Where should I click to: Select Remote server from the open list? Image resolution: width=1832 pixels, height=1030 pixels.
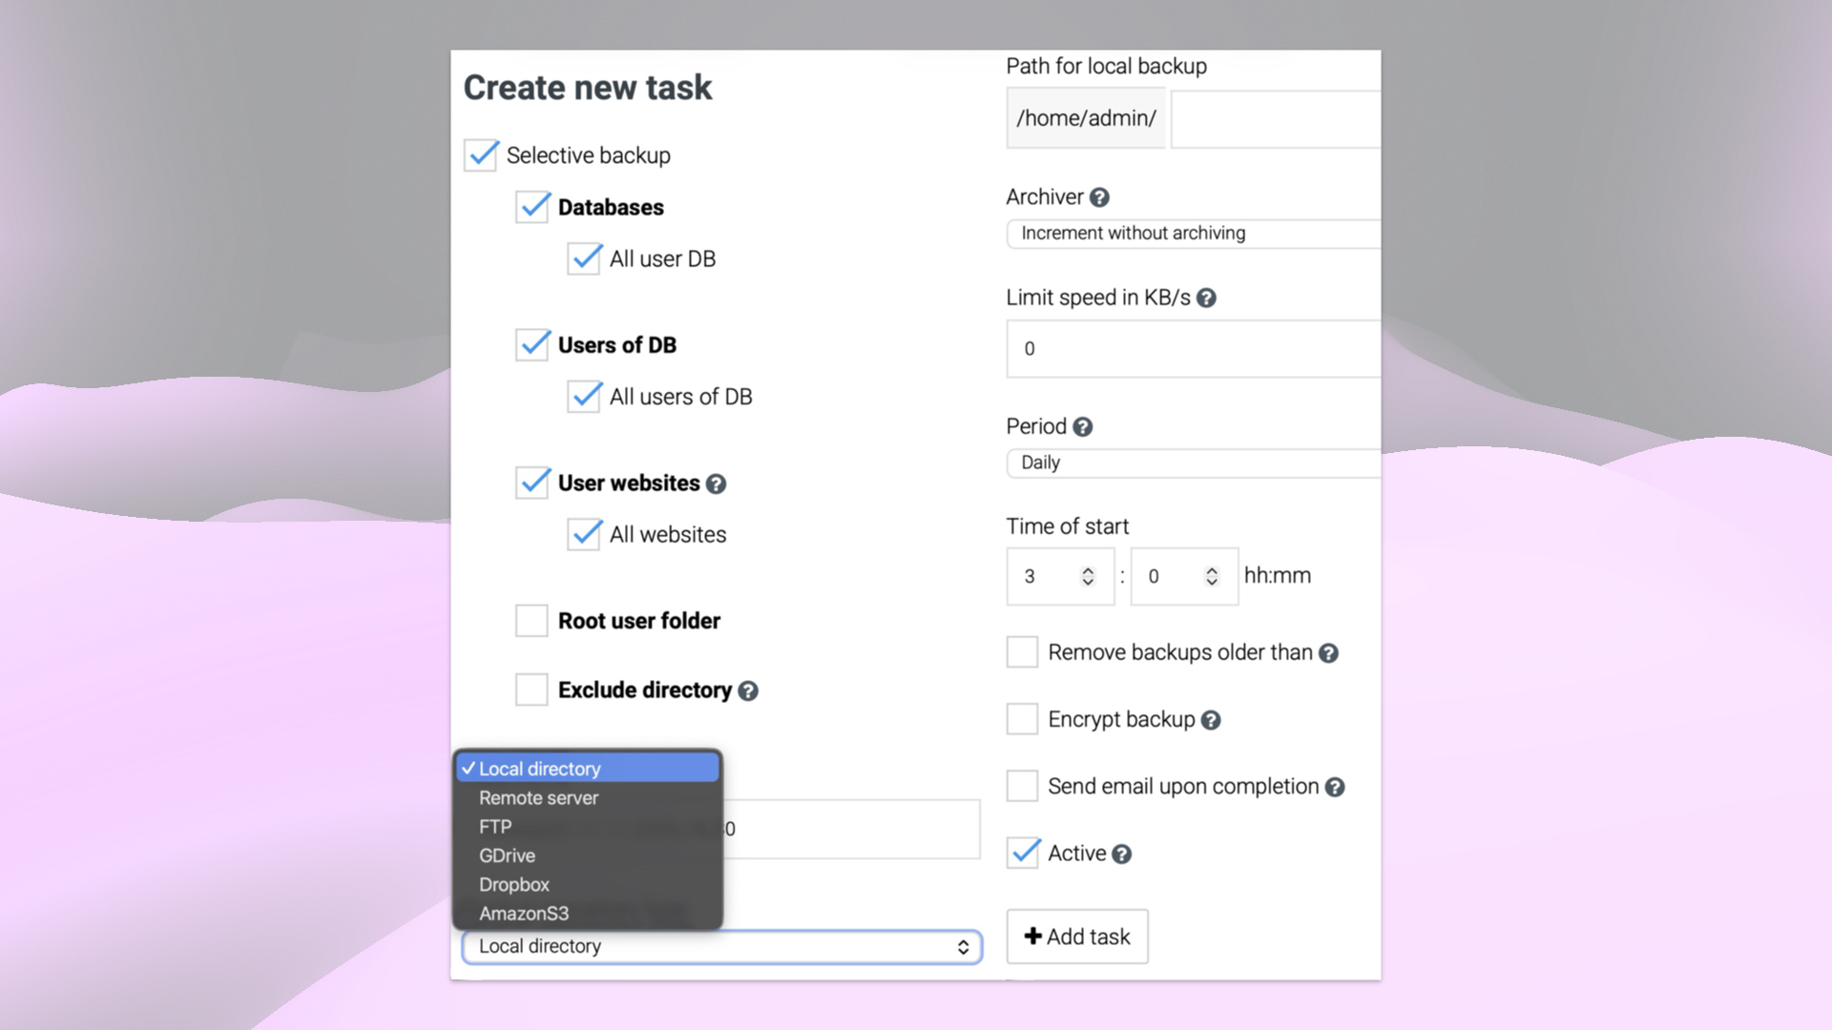pyautogui.click(x=538, y=798)
